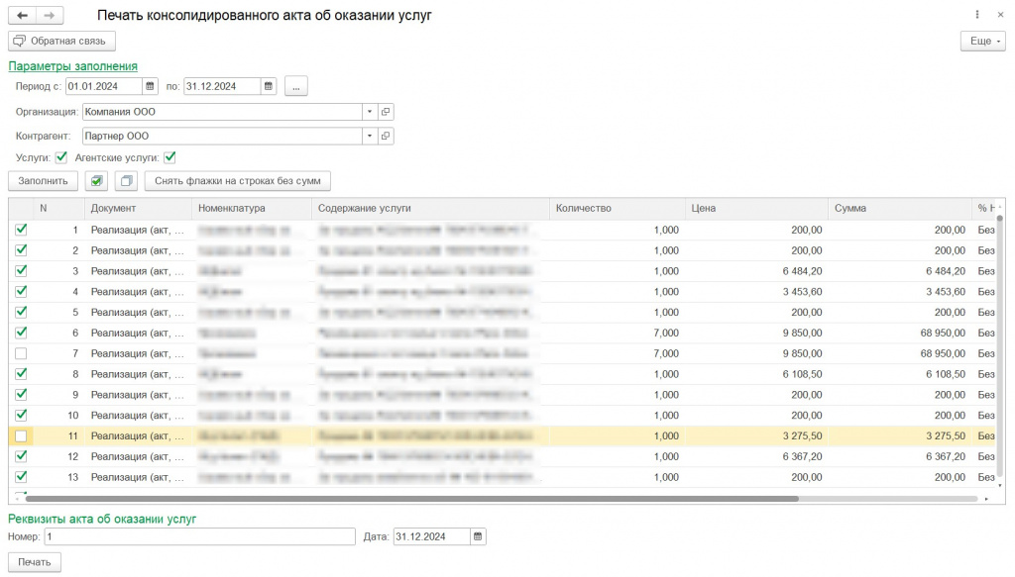The width and height of the screenshot is (1015, 577).
Task: Sort by the Номенклатура column header
Action: pos(251,208)
